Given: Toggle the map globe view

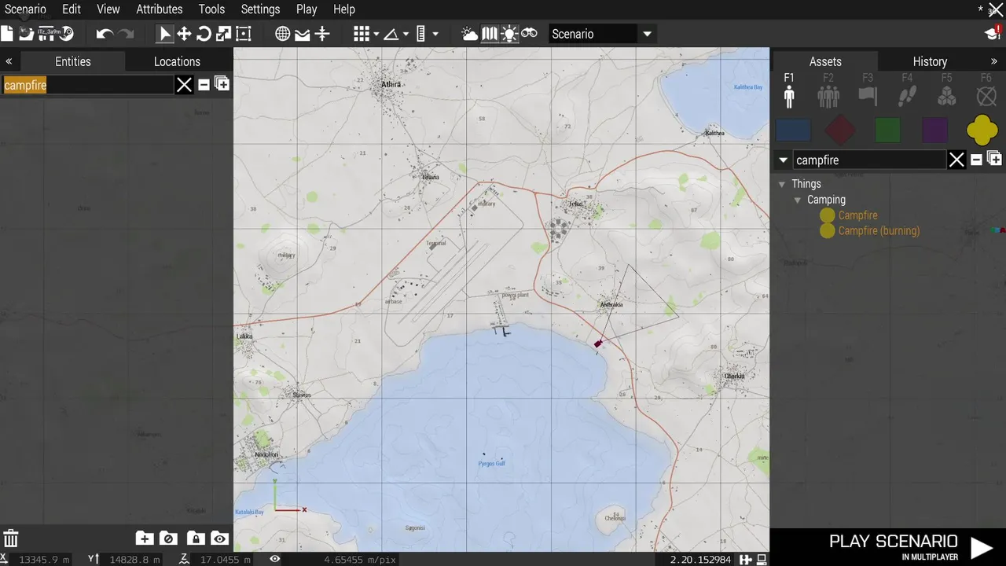Looking at the screenshot, I should (283, 34).
